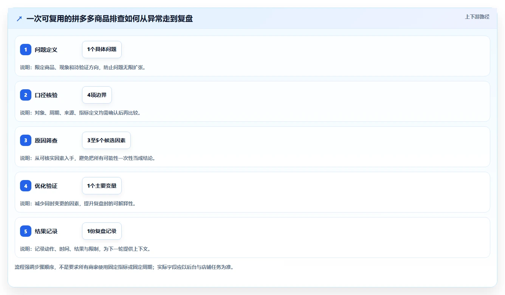
Task: Click the heading 一次可复用的拼多多商品排查如何从异常走到复盘
Action: [x=110, y=19]
